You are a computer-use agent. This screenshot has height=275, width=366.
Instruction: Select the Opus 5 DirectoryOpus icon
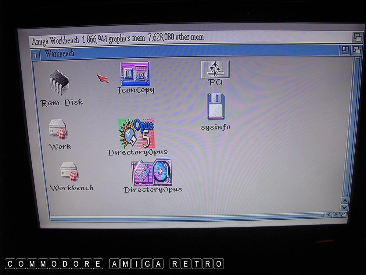pos(136,133)
